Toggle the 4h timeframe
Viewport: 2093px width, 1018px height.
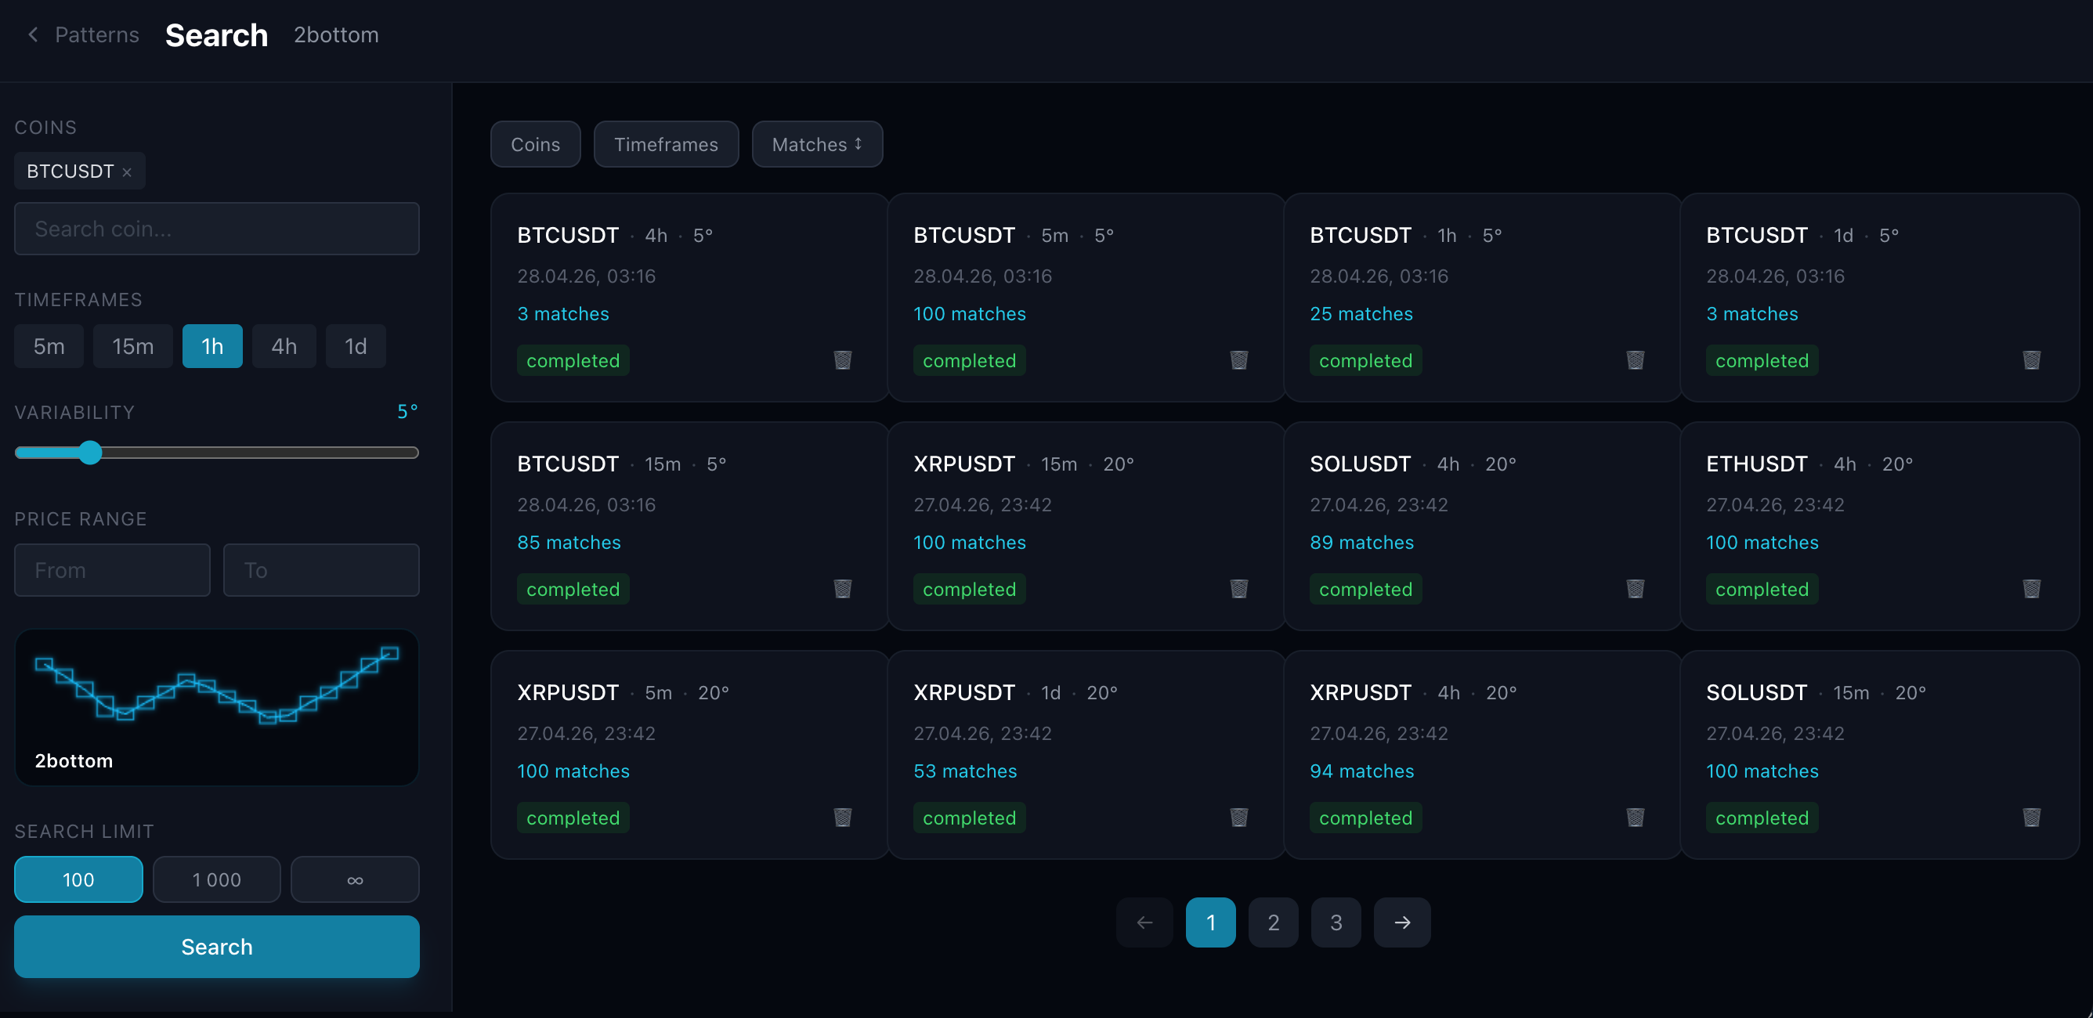point(284,345)
